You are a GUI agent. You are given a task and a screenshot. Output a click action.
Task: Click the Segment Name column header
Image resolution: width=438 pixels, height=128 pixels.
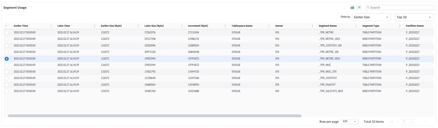pos(328,26)
